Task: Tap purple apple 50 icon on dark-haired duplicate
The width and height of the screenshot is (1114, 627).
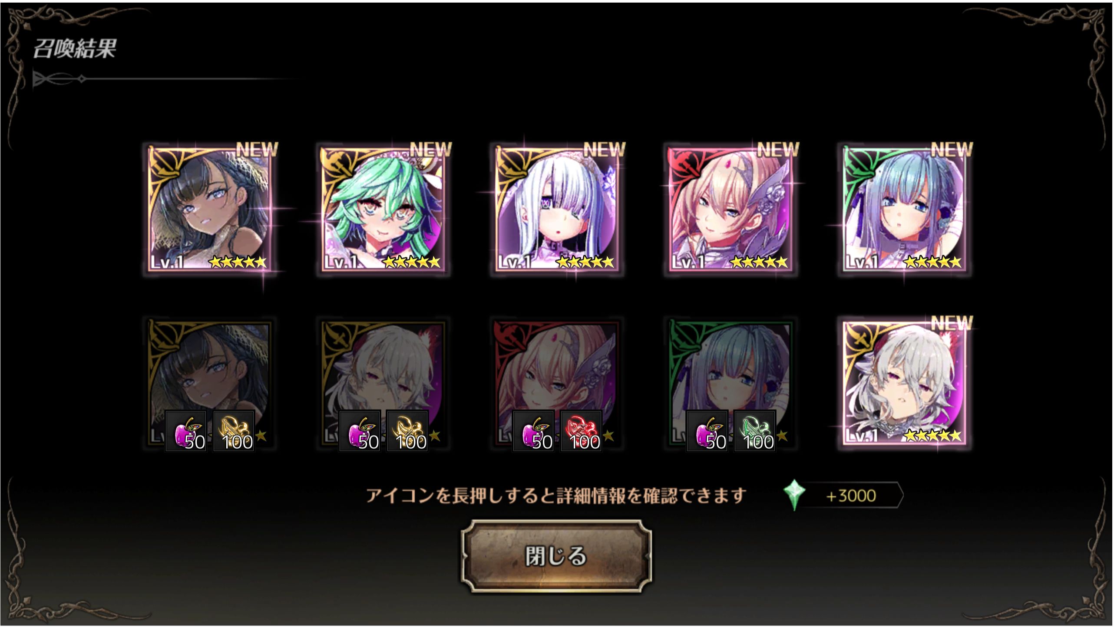Action: 186,431
